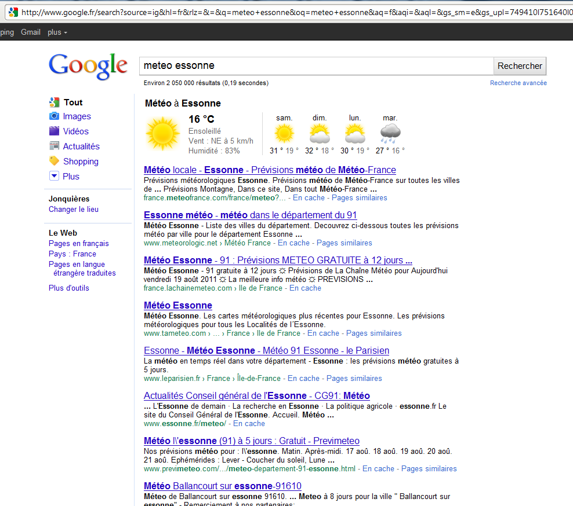Click Vent : NE à 5 km/h text
573x506 pixels.
(x=221, y=141)
